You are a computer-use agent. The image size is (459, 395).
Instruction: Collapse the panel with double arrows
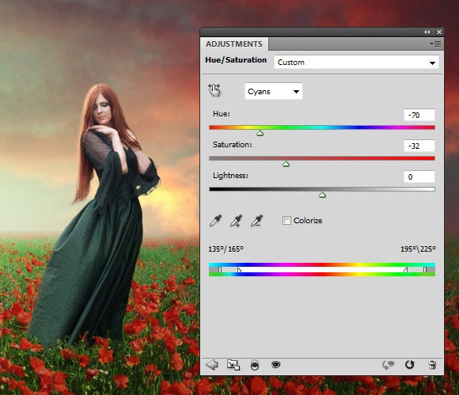coord(427,32)
